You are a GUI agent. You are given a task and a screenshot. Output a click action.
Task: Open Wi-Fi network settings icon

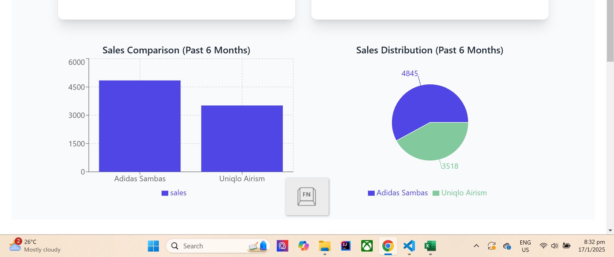[543, 246]
